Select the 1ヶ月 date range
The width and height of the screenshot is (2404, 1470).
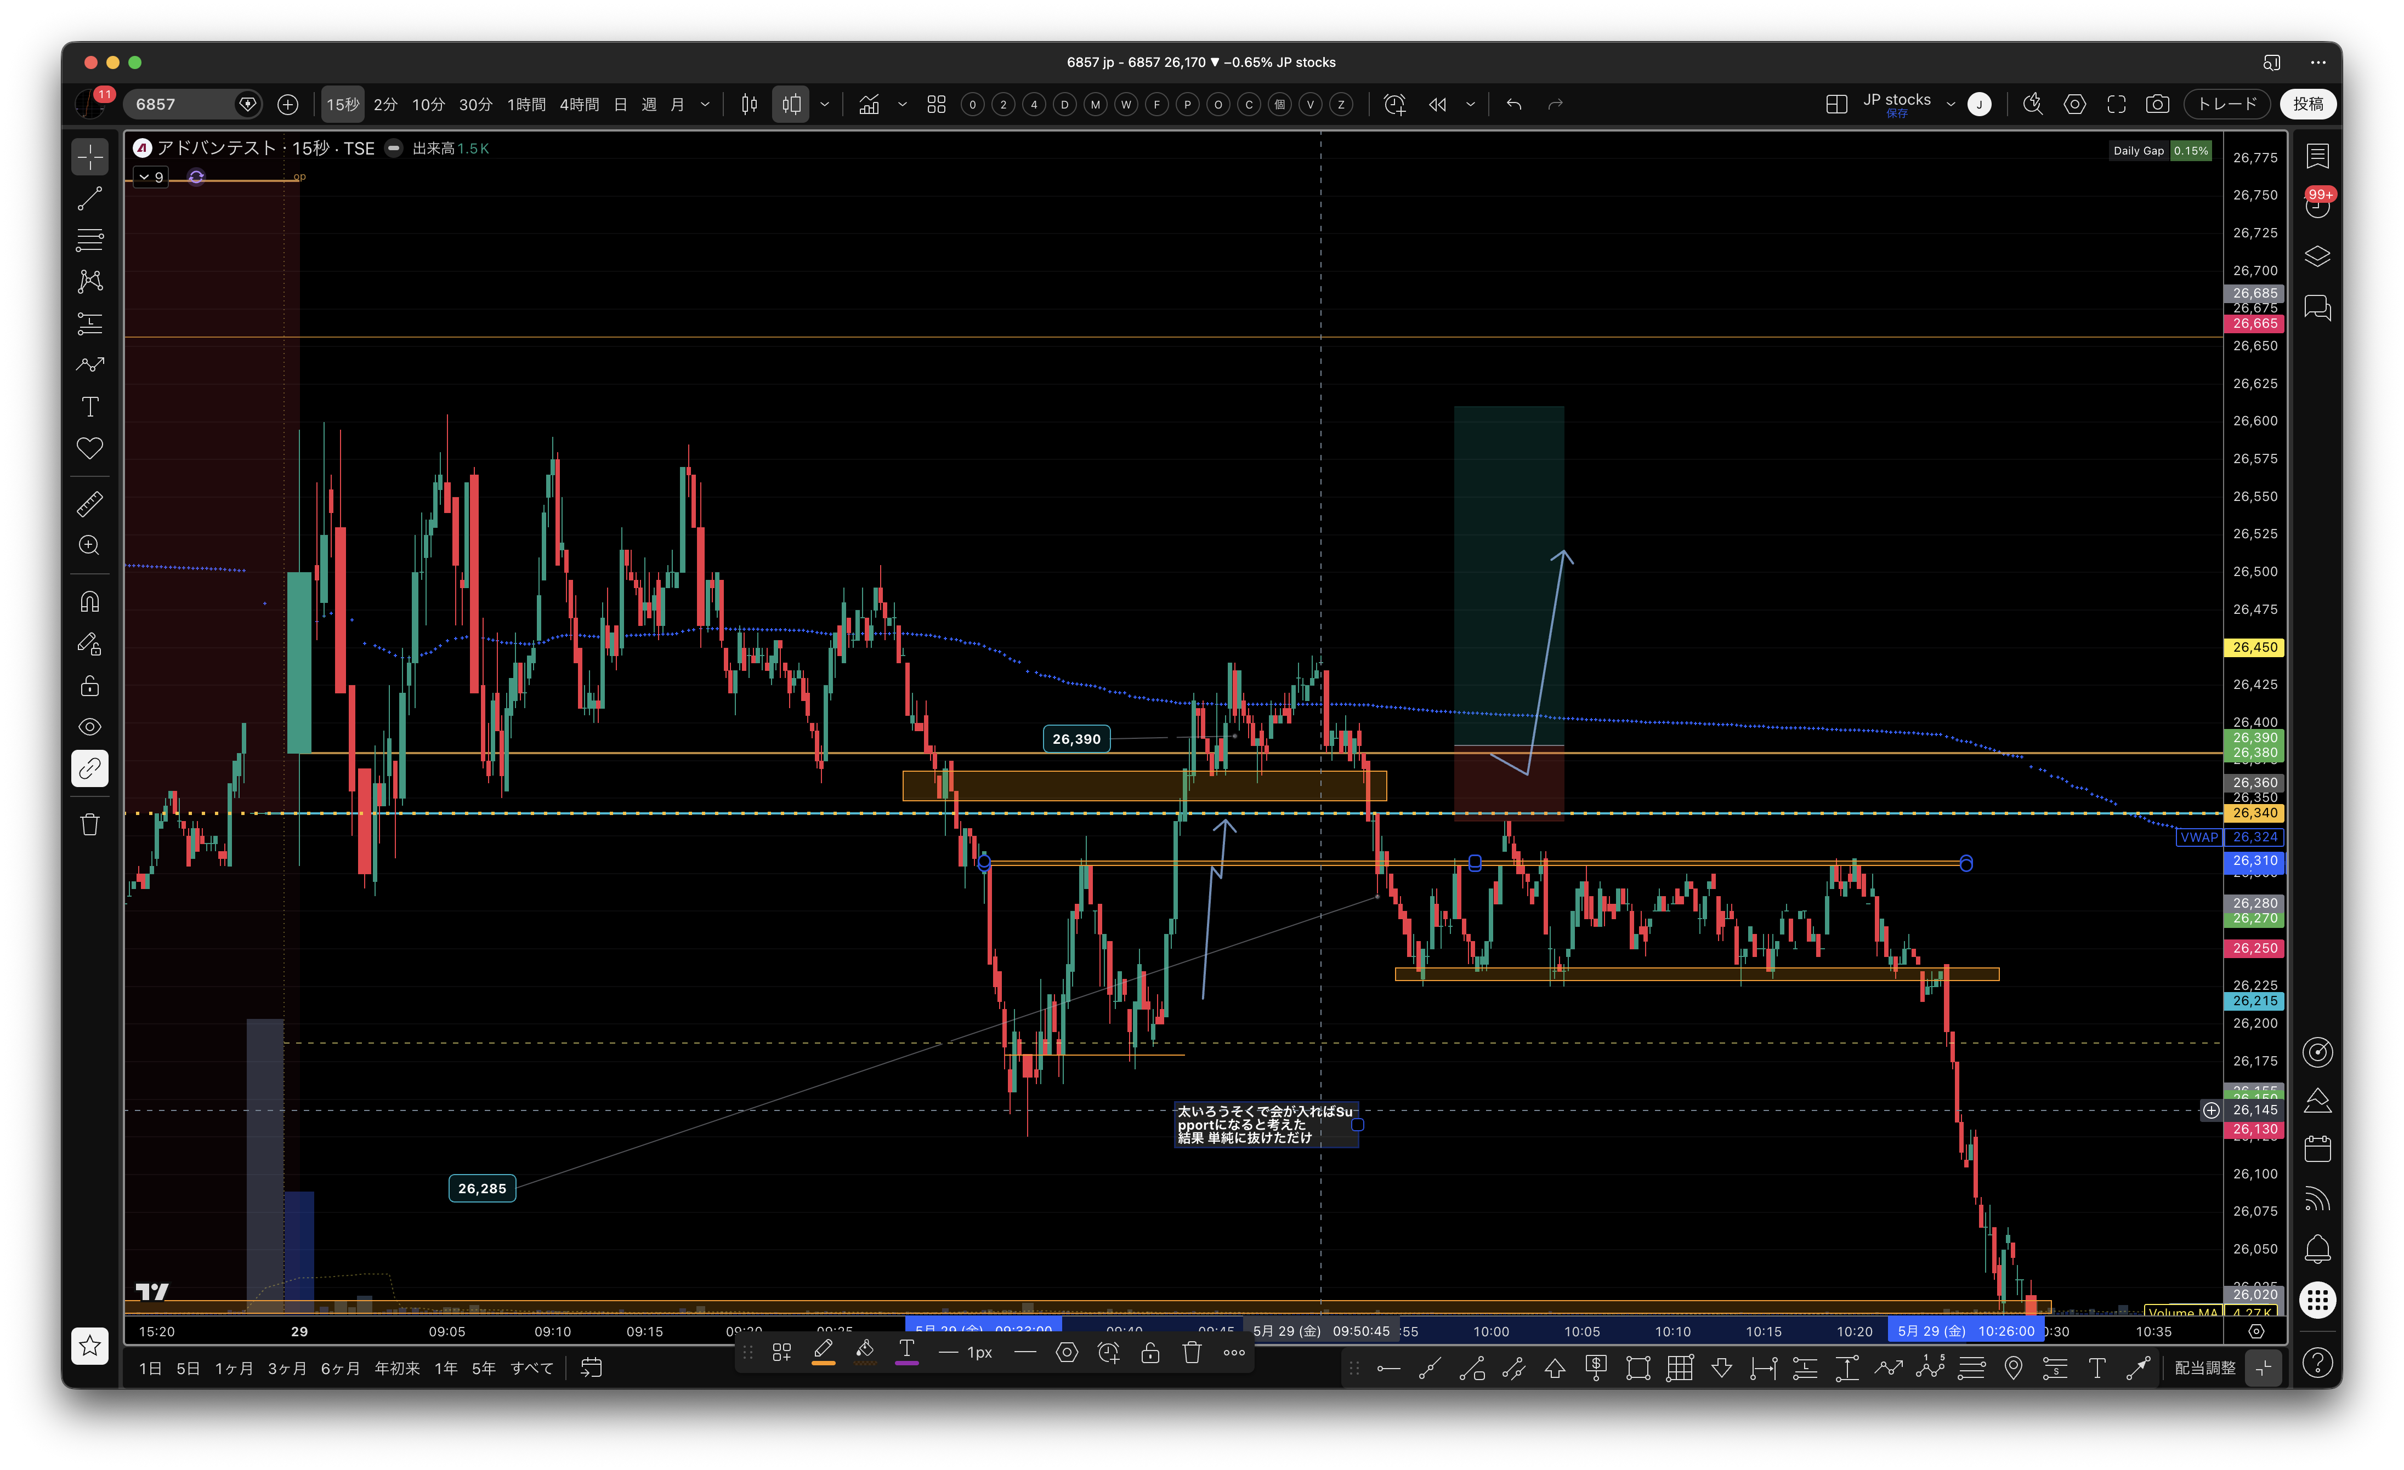tap(234, 1369)
